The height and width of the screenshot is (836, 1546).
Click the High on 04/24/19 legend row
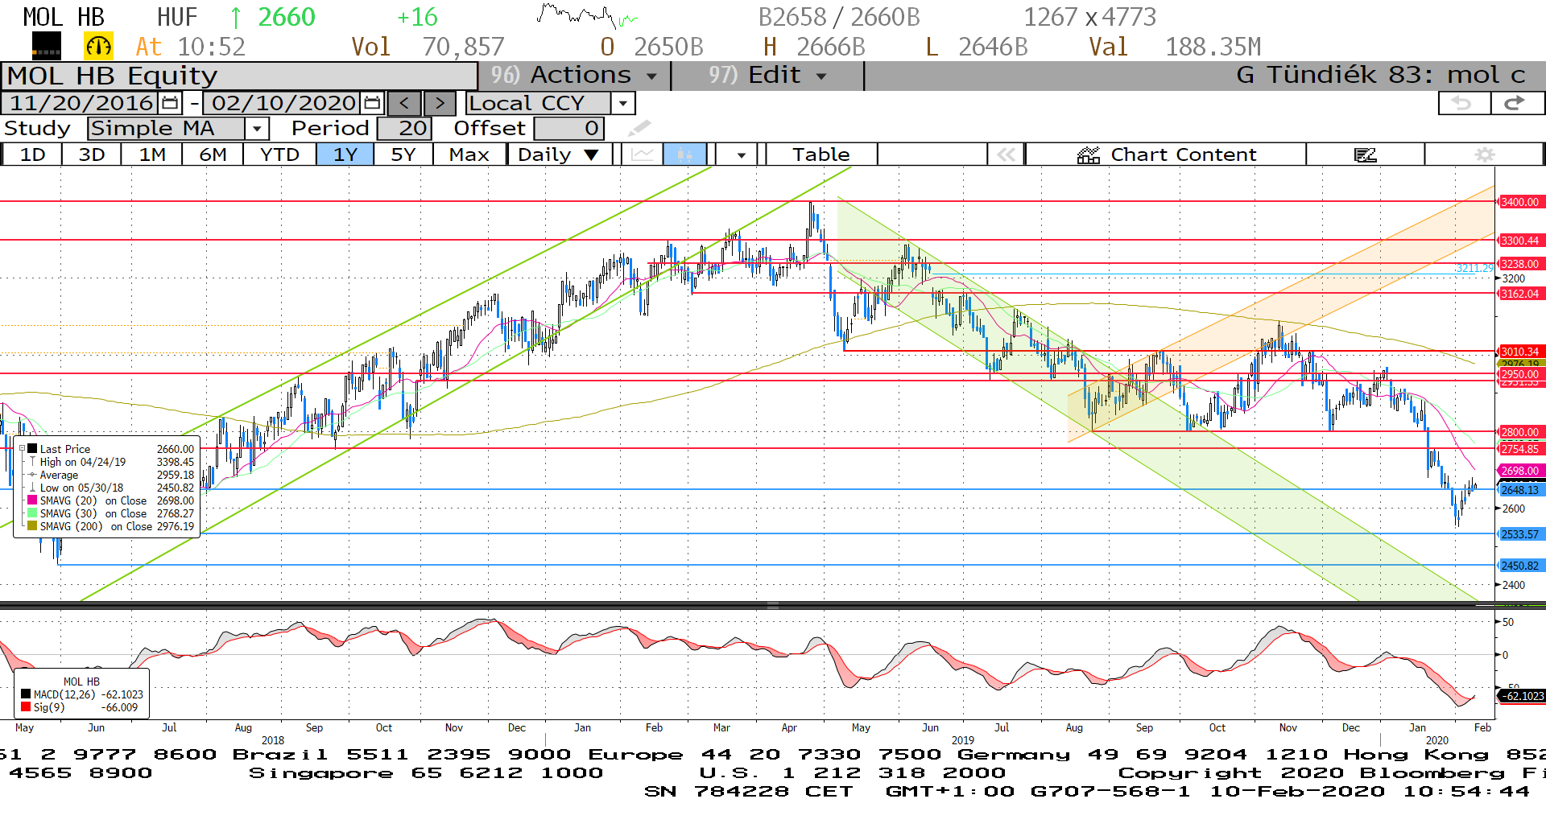(x=111, y=462)
